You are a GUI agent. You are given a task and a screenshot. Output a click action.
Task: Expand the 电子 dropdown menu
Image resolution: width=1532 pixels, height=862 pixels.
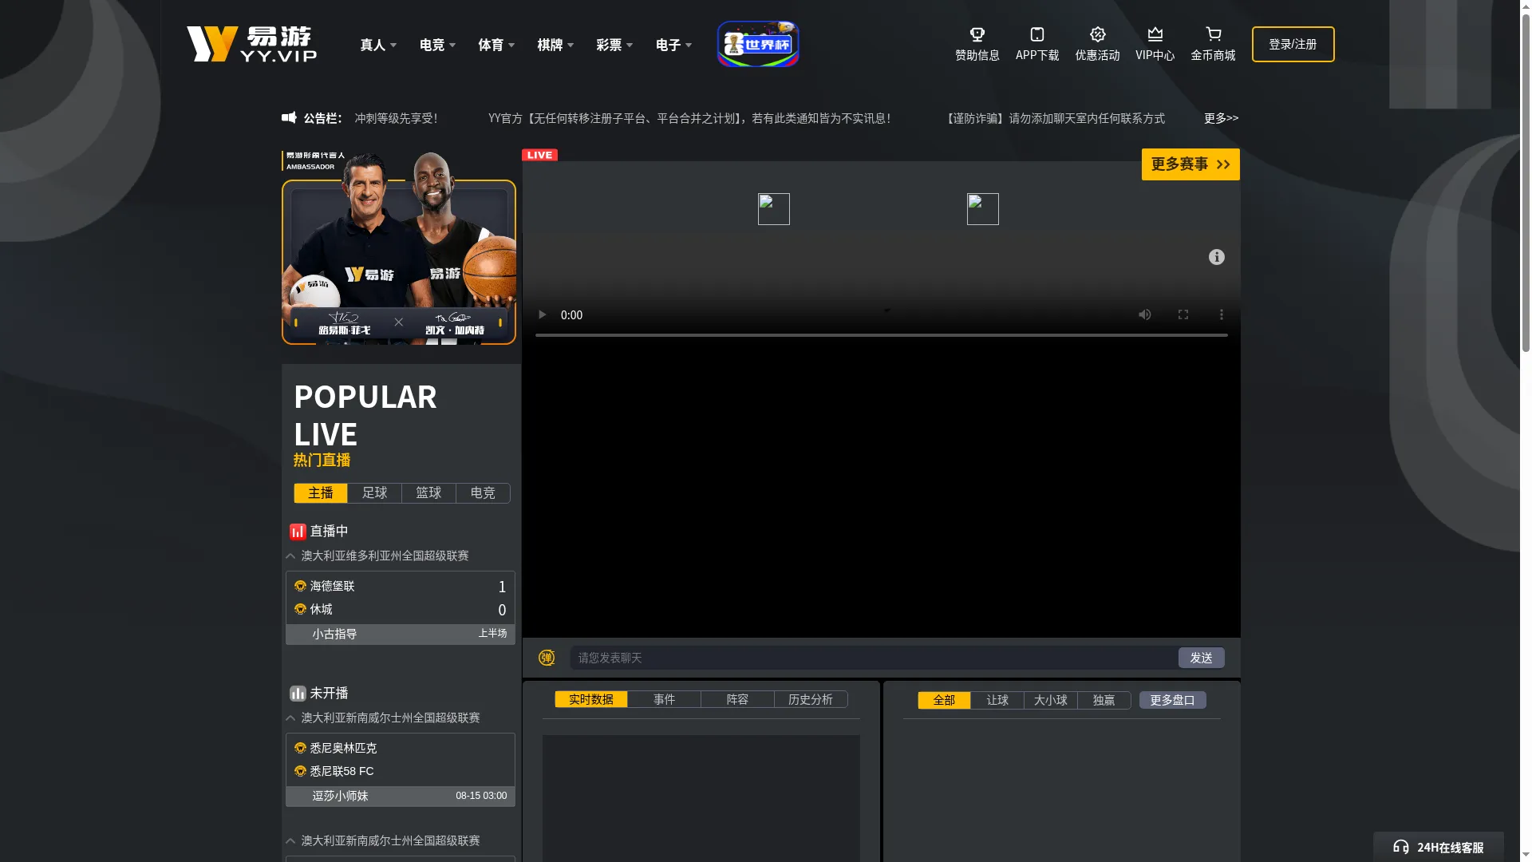[673, 45]
